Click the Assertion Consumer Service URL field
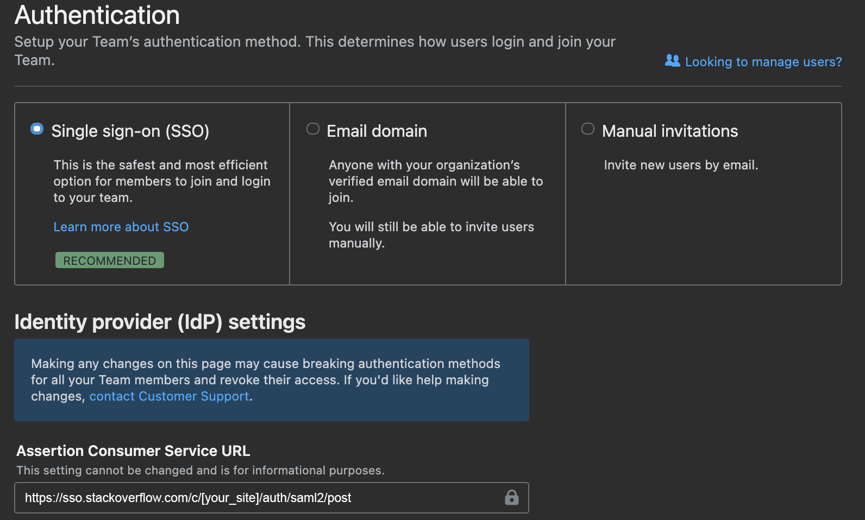The image size is (865, 520). [x=261, y=498]
